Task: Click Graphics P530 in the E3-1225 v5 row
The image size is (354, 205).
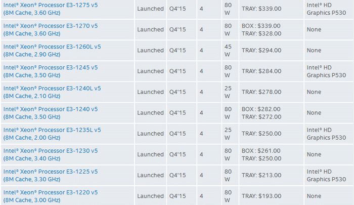Action: coord(326,179)
